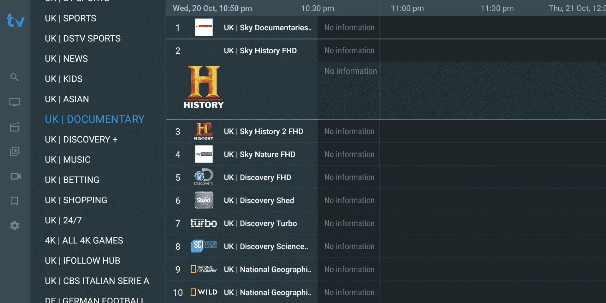Image resolution: width=606 pixels, height=303 pixels.
Task: Click the large HISTORY channel logo
Action: point(204,87)
